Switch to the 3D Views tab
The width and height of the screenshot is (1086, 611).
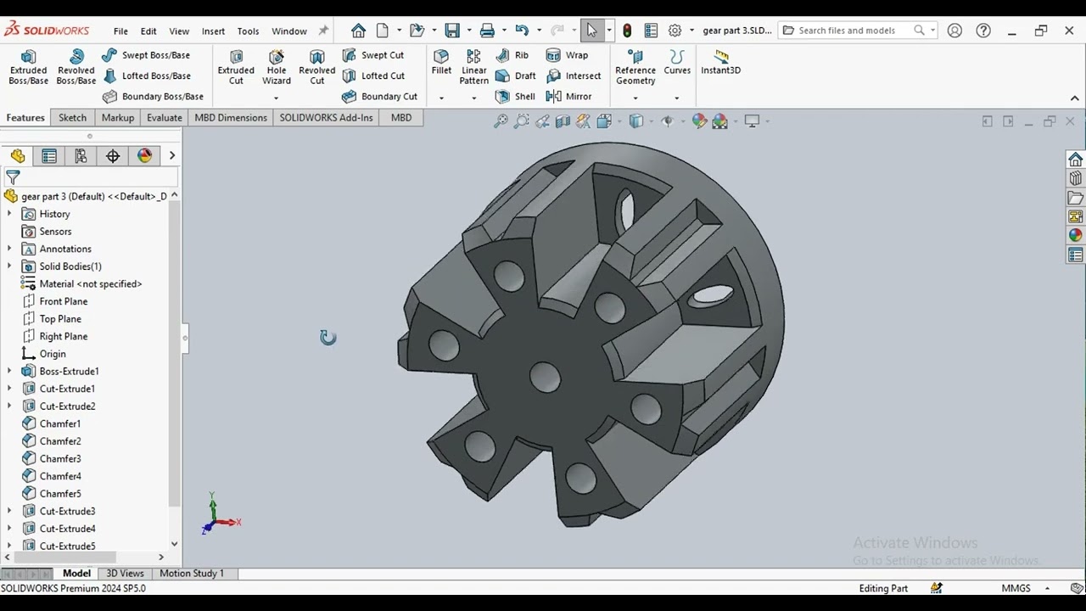click(125, 574)
